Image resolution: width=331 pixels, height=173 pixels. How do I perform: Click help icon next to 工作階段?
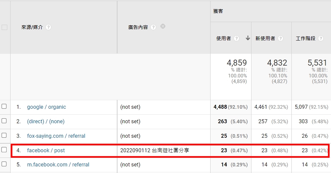coord(321,39)
